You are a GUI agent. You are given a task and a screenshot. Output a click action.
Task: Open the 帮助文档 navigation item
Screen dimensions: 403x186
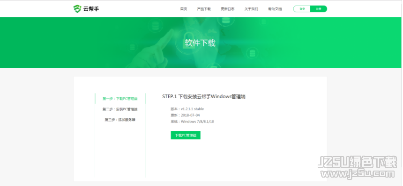coord(275,9)
